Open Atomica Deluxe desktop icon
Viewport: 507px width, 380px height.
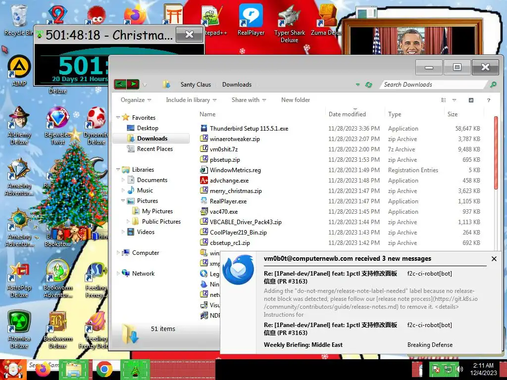(19, 330)
